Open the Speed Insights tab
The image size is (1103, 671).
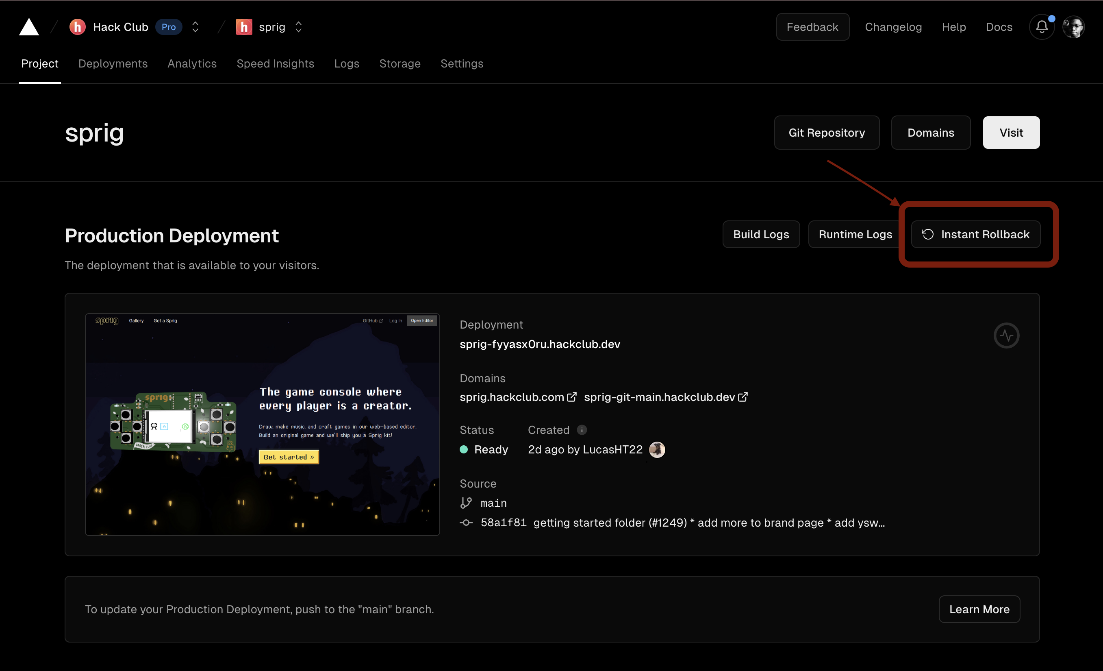click(x=275, y=63)
